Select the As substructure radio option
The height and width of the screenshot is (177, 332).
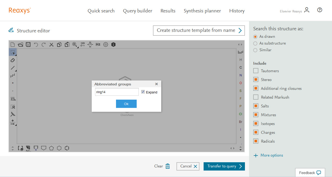[x=255, y=43]
